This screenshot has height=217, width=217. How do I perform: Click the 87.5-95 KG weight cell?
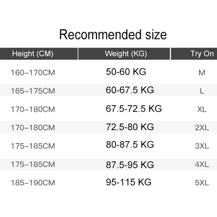click(130, 165)
